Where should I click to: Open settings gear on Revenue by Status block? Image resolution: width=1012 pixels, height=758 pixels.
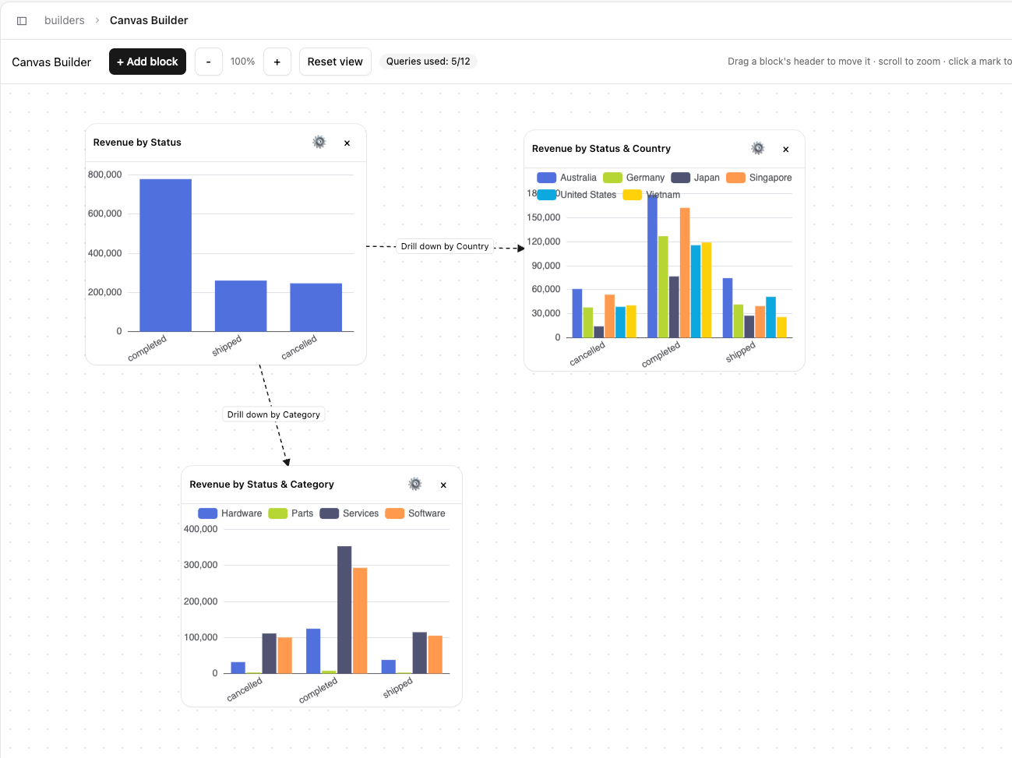(319, 142)
